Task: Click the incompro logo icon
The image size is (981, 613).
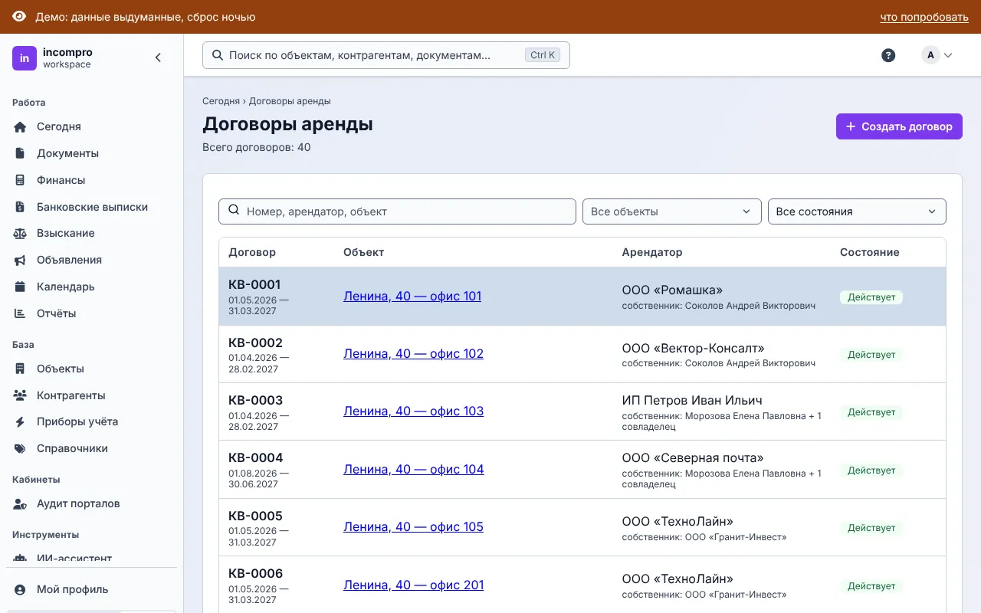Action: coord(25,58)
